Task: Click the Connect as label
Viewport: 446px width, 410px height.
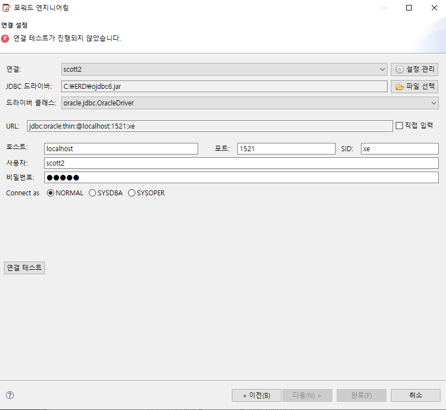Action: click(x=23, y=193)
